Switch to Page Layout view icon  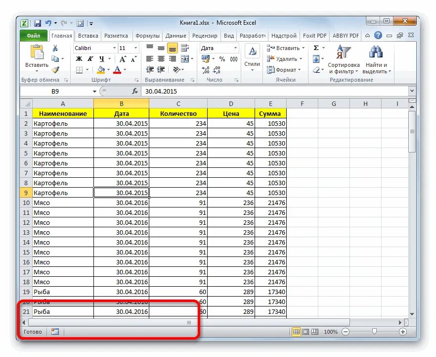pyautogui.click(x=305, y=332)
